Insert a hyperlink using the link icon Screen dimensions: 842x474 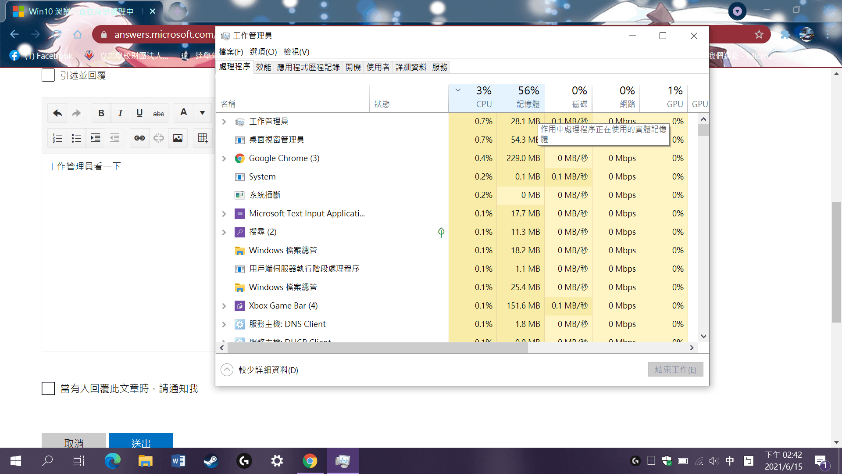[x=139, y=138]
